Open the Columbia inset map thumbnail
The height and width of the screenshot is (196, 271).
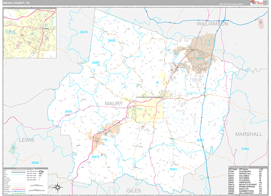click(30, 33)
